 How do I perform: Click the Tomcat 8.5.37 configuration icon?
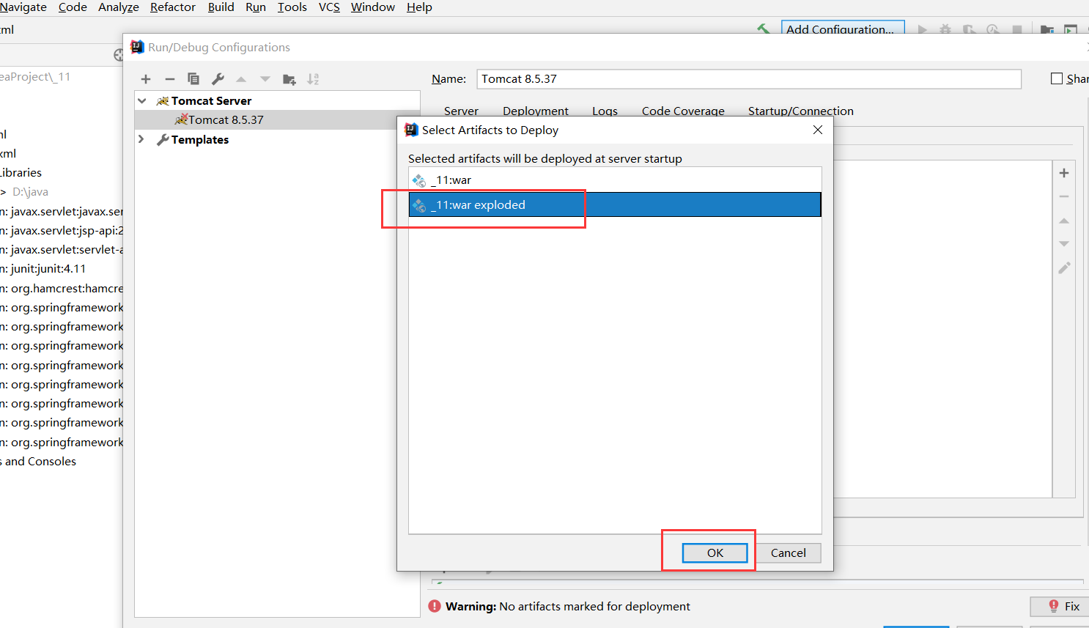pyautogui.click(x=181, y=119)
